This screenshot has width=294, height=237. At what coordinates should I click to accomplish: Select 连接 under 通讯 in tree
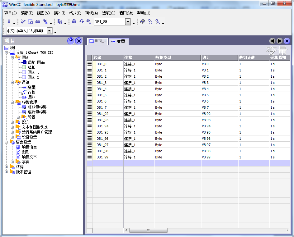point(31,92)
